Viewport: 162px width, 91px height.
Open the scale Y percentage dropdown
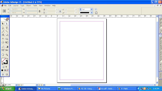[57, 13]
